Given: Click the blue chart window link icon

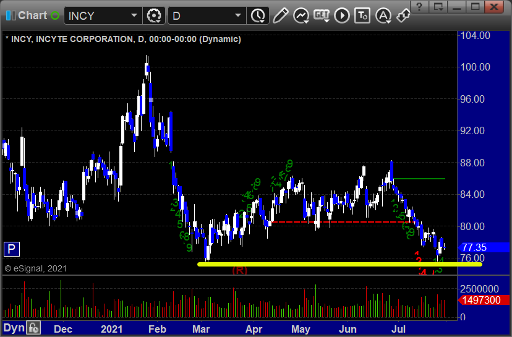Looking at the screenshot, I should click(11, 15).
